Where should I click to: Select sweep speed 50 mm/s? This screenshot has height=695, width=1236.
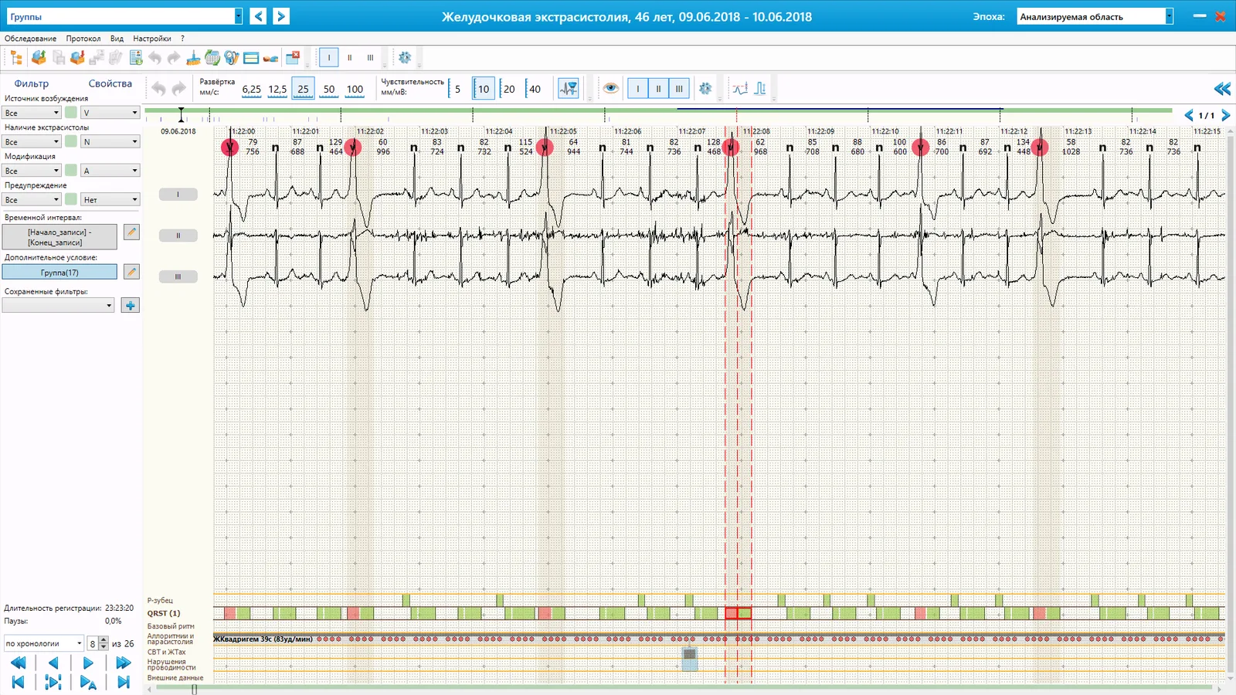pyautogui.click(x=329, y=89)
